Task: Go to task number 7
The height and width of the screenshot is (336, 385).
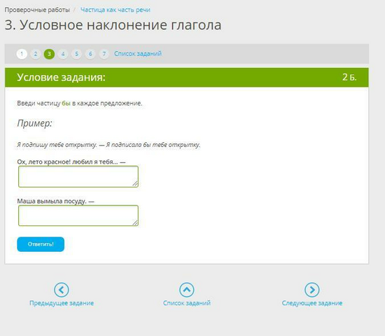Action: tap(104, 54)
